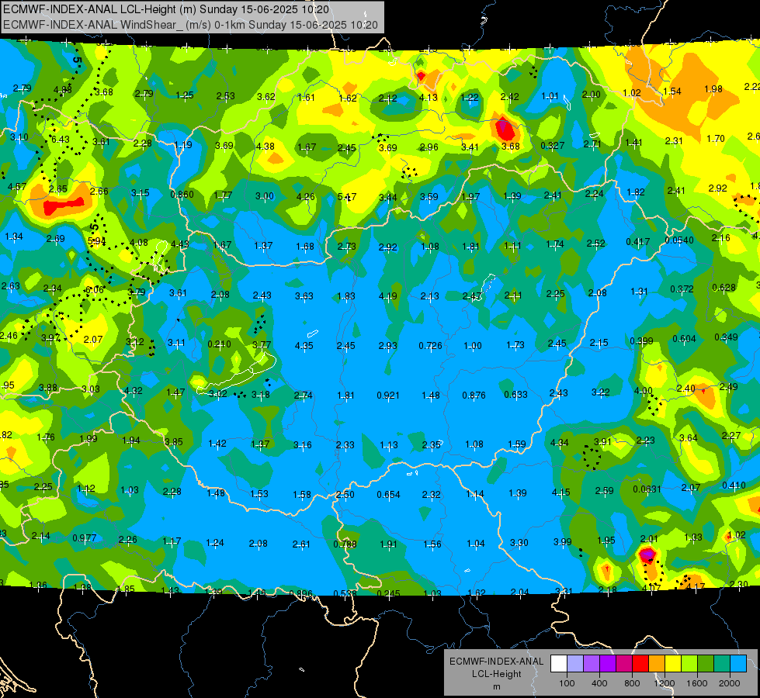760x698 pixels.
Task: Click the grid point labeled 0.327
Action: pyautogui.click(x=553, y=145)
